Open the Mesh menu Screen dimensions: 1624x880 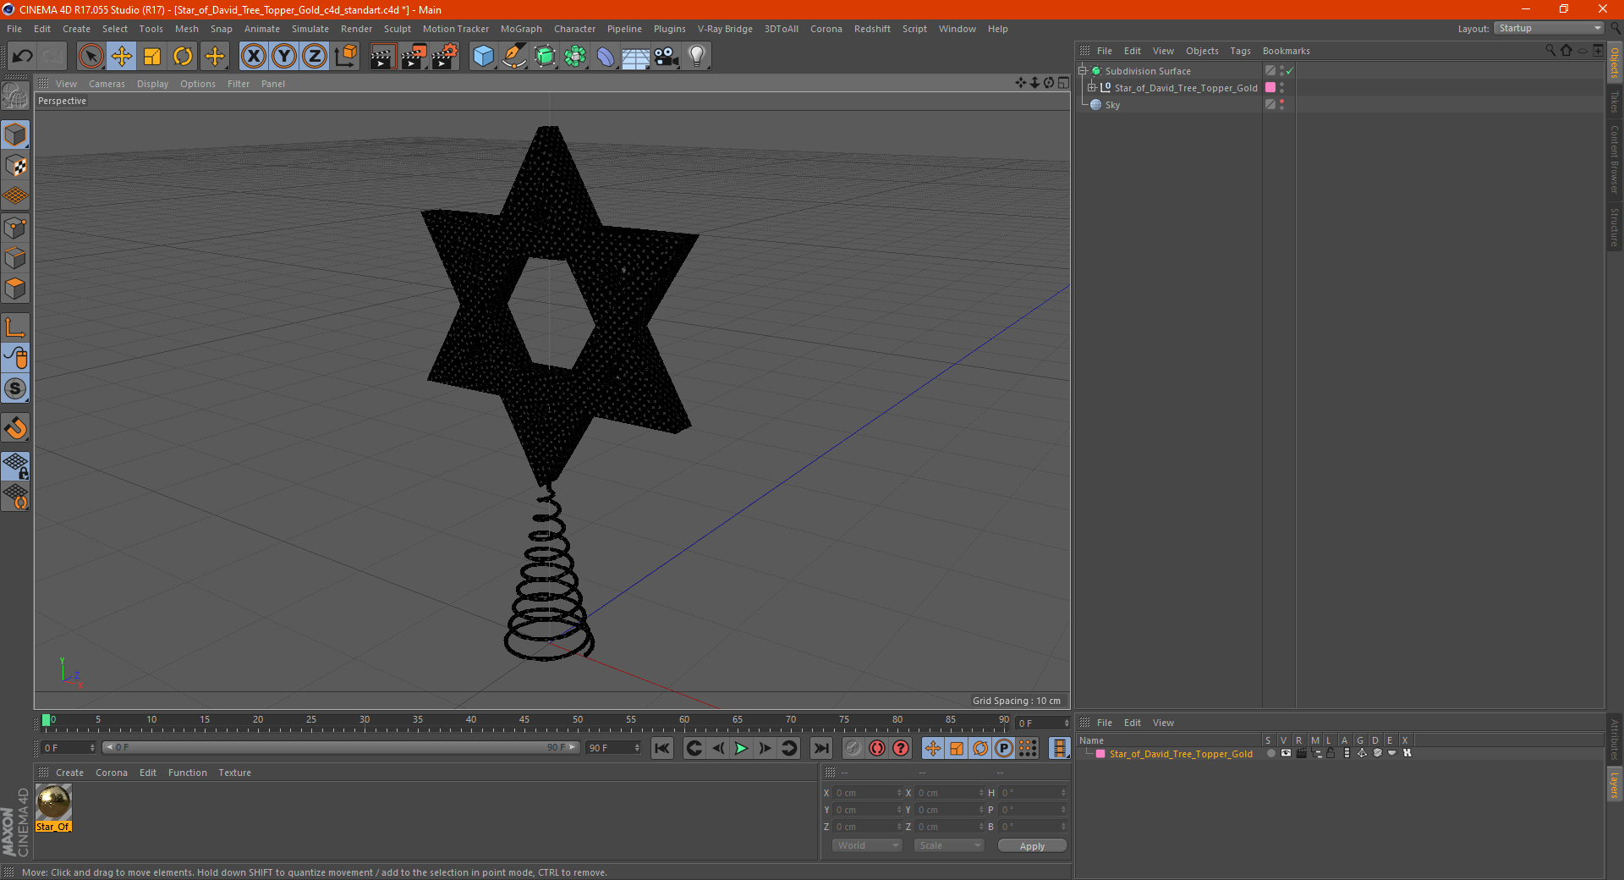tap(186, 29)
